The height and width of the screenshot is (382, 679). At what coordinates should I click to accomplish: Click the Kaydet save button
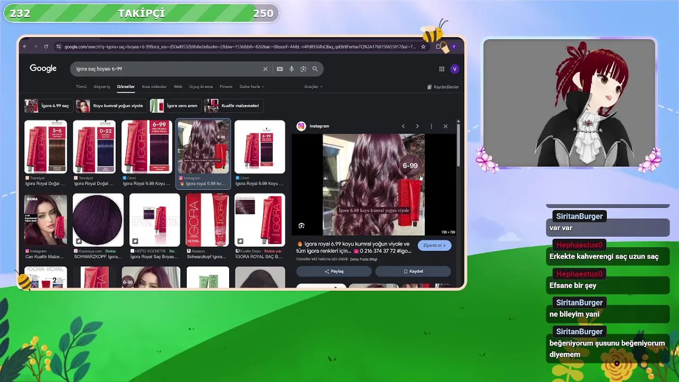pos(413,271)
